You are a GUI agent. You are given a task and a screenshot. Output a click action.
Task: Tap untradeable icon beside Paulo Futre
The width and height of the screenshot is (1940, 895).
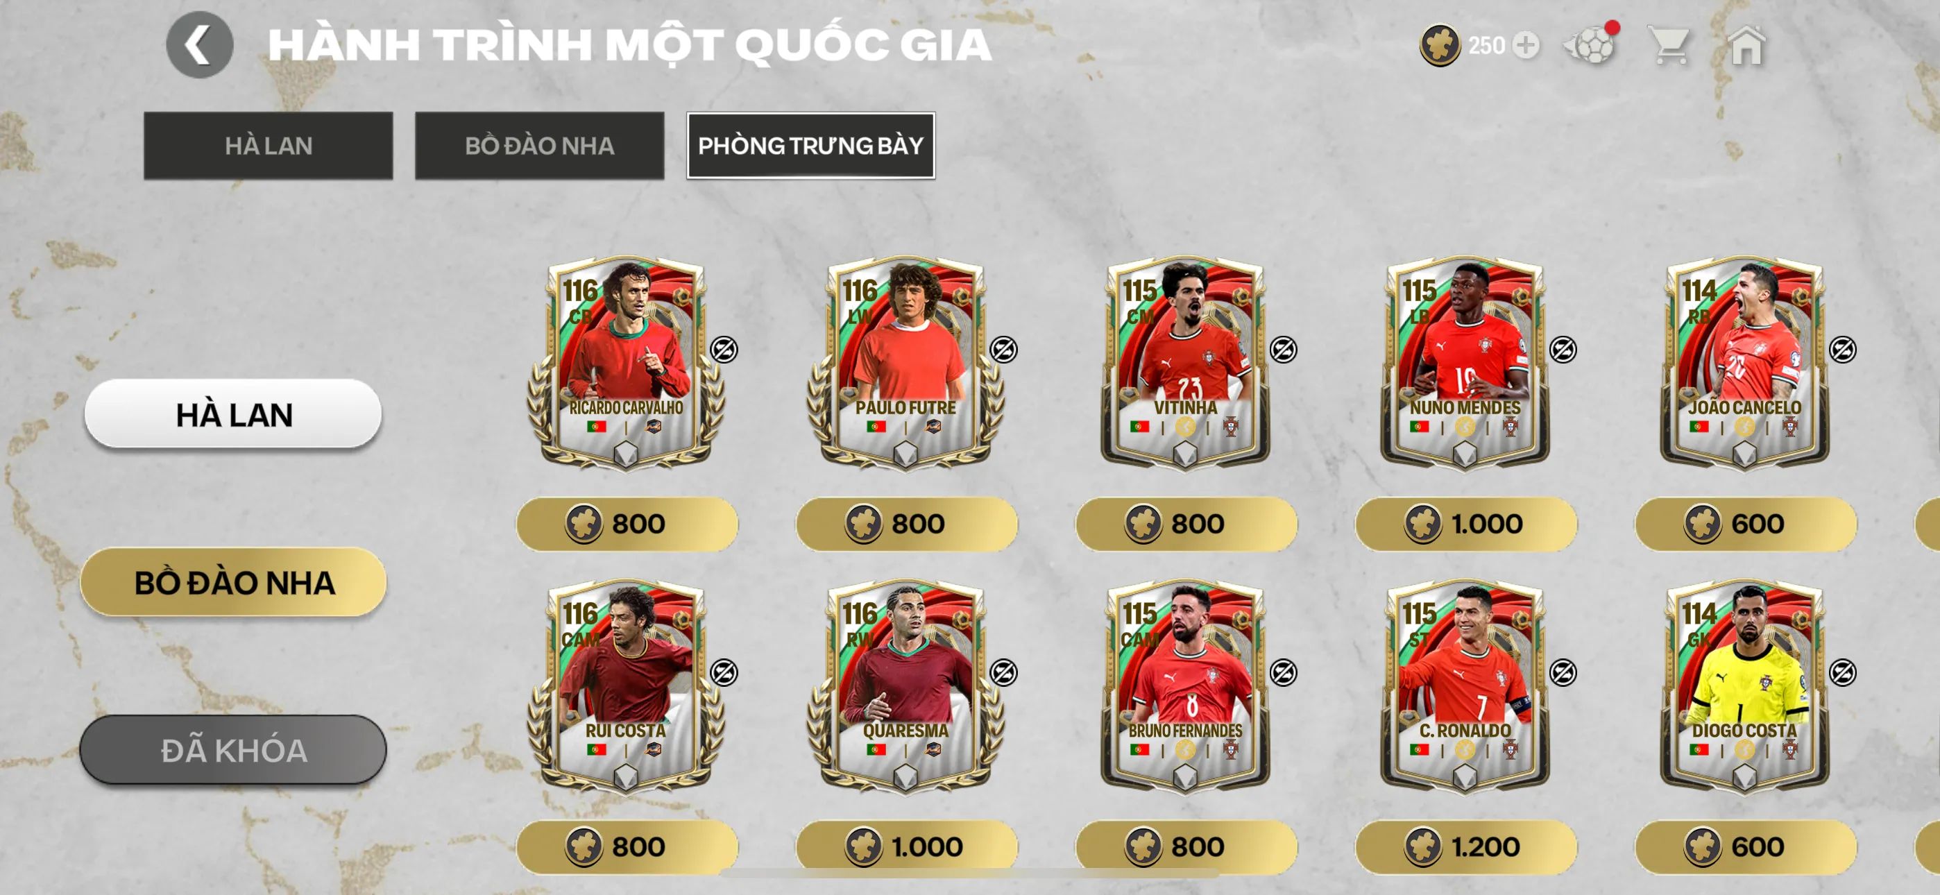tap(1003, 350)
